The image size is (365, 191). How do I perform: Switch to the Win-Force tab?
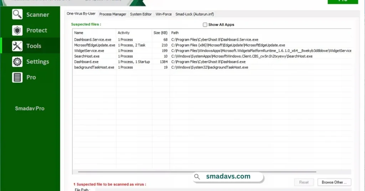pos(163,14)
